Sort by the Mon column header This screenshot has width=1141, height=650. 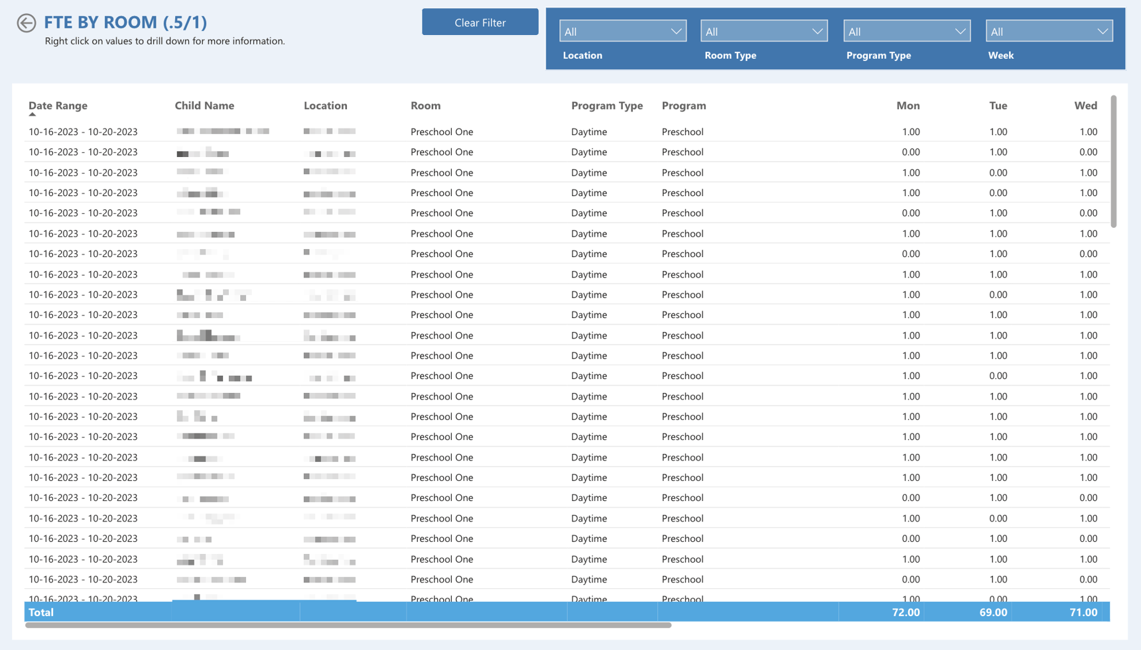[907, 105]
